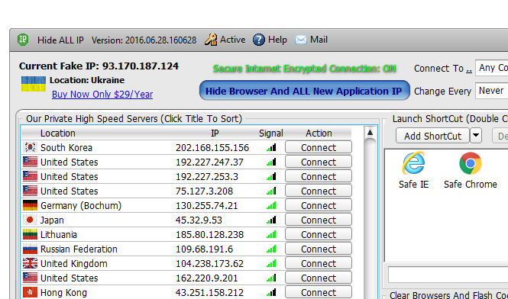Click the green Hide ALL IP shield logo

click(23, 40)
